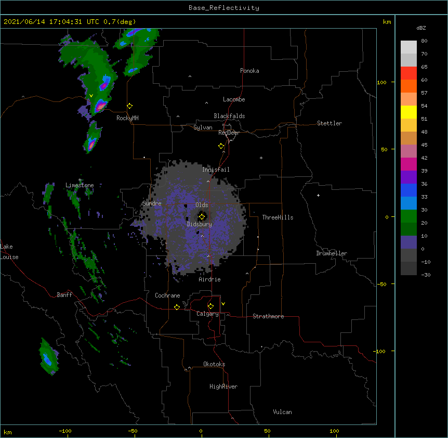Click the -50 tick on the right axis
Image resolution: width=448 pixels, height=438 pixels.
pyautogui.click(x=381, y=284)
